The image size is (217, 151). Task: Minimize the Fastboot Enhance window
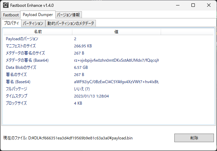click(x=178, y=5)
